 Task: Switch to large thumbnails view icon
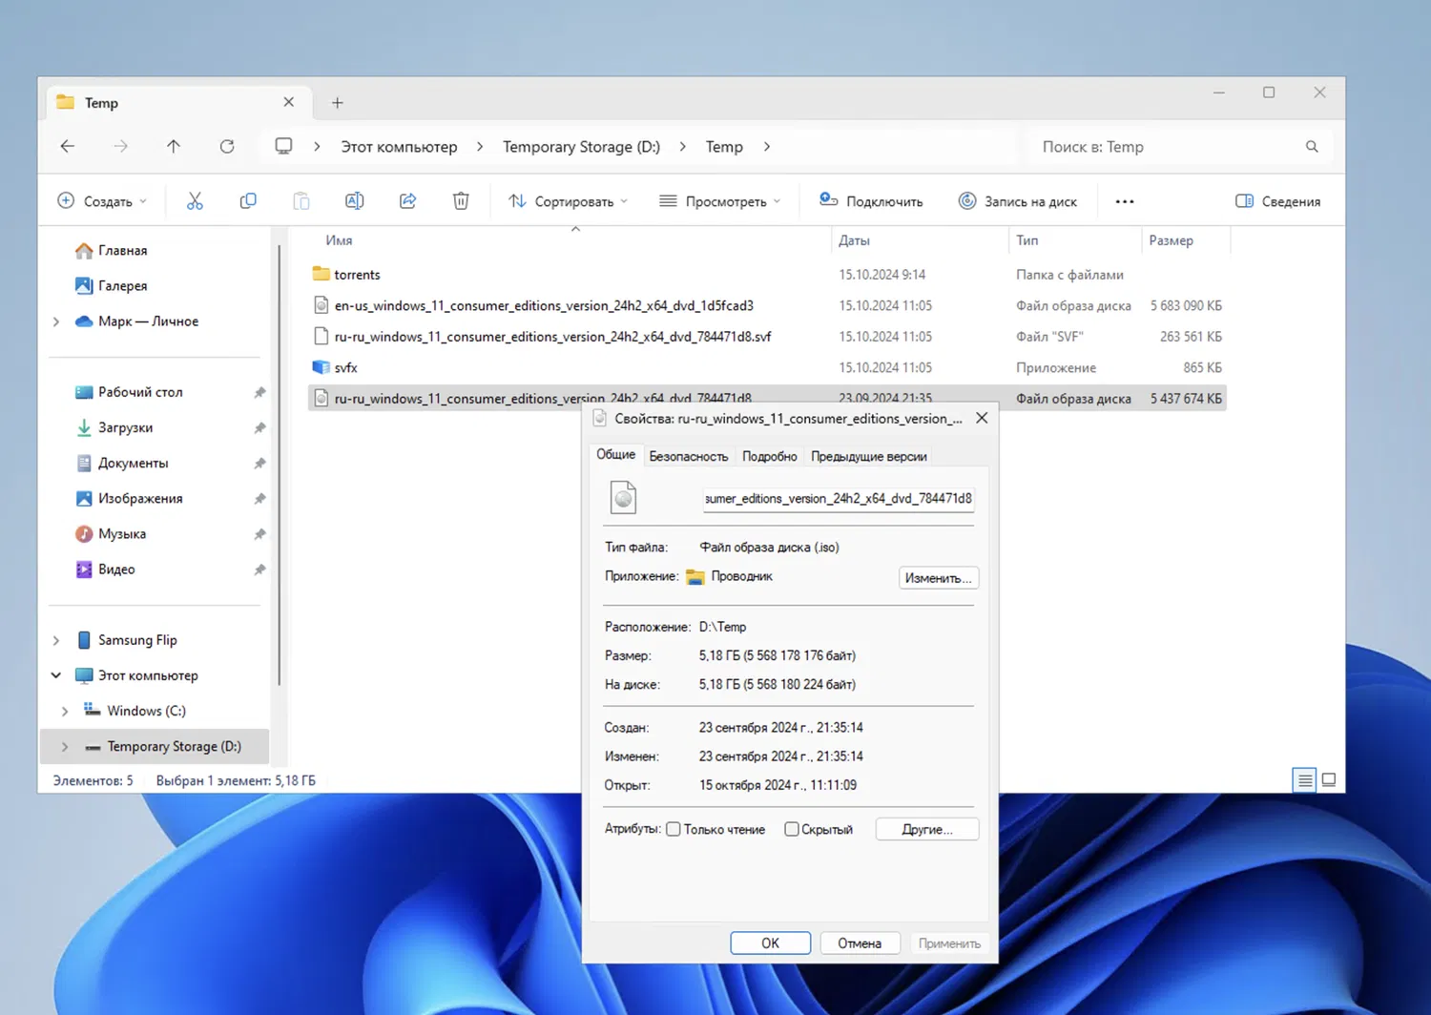coord(1328,780)
